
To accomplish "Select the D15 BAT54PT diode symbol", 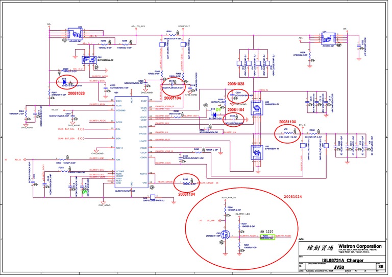I will click(214, 114).
